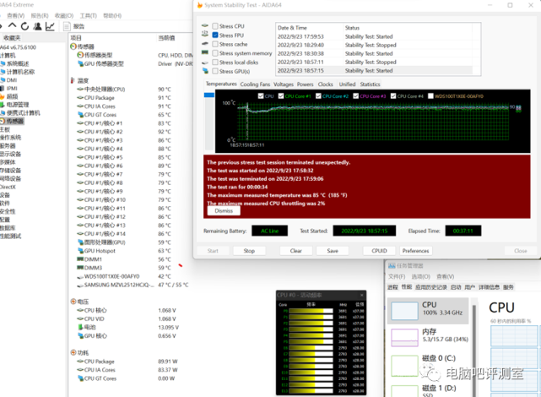Viewport: 541px width, 397px height.
Task: Uncheck the Stress FPU checkbox
Action: pos(214,35)
